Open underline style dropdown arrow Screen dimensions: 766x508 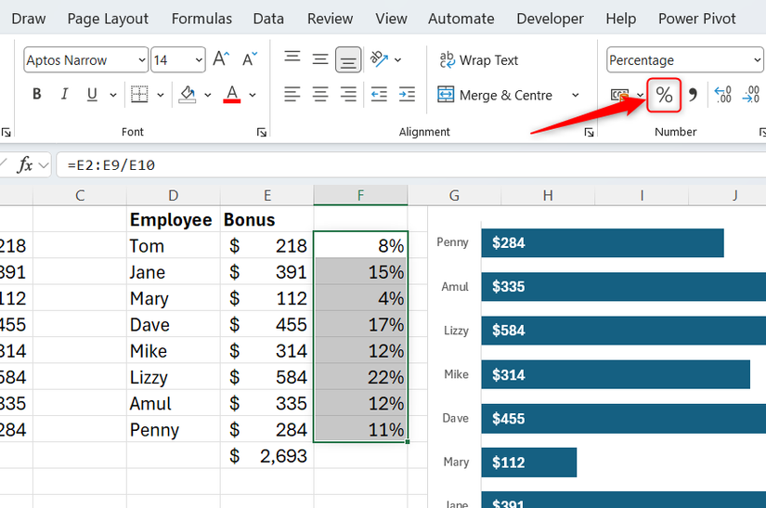pos(113,95)
